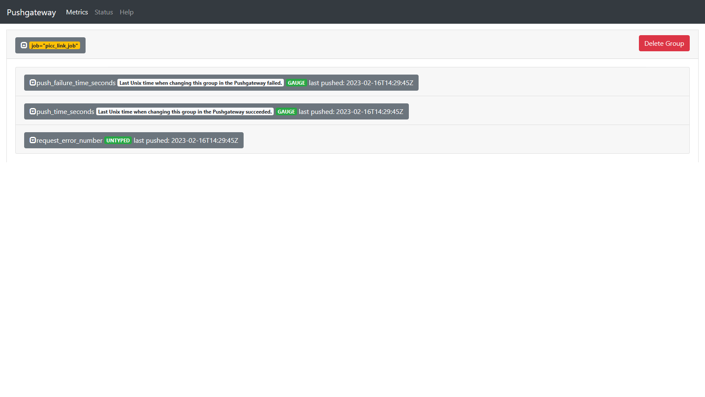Image resolution: width=705 pixels, height=397 pixels.
Task: Go to the Pushgateway home brand link
Action: (x=31, y=12)
